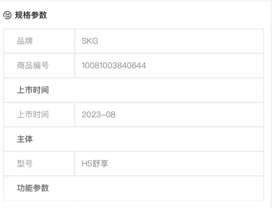Click the H5舒享 model value

[95, 164]
